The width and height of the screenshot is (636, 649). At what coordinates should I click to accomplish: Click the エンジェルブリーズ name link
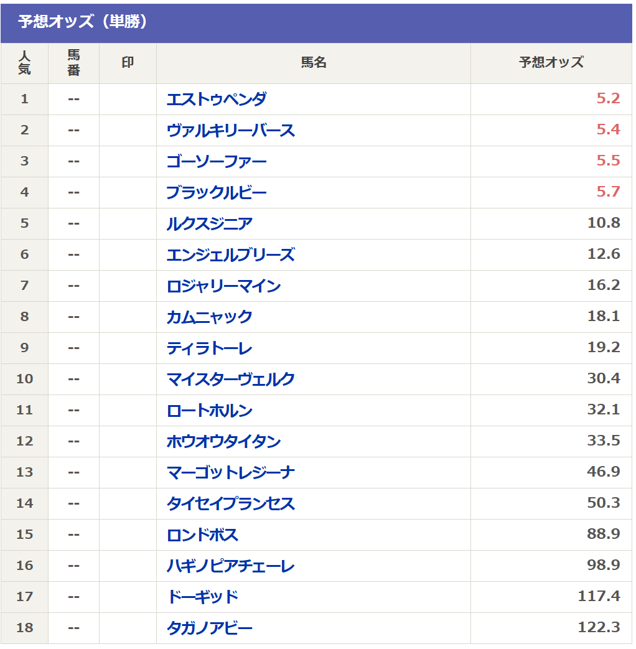pos(230,254)
